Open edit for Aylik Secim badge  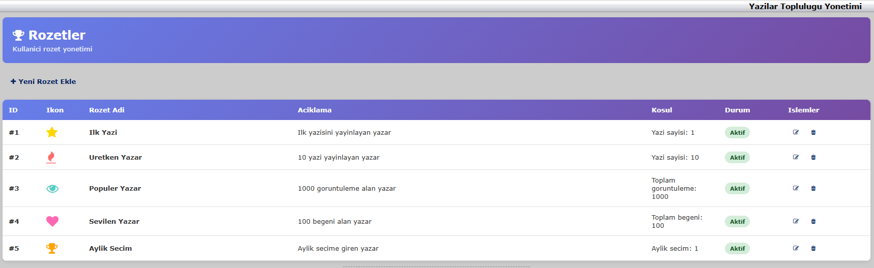tap(796, 248)
